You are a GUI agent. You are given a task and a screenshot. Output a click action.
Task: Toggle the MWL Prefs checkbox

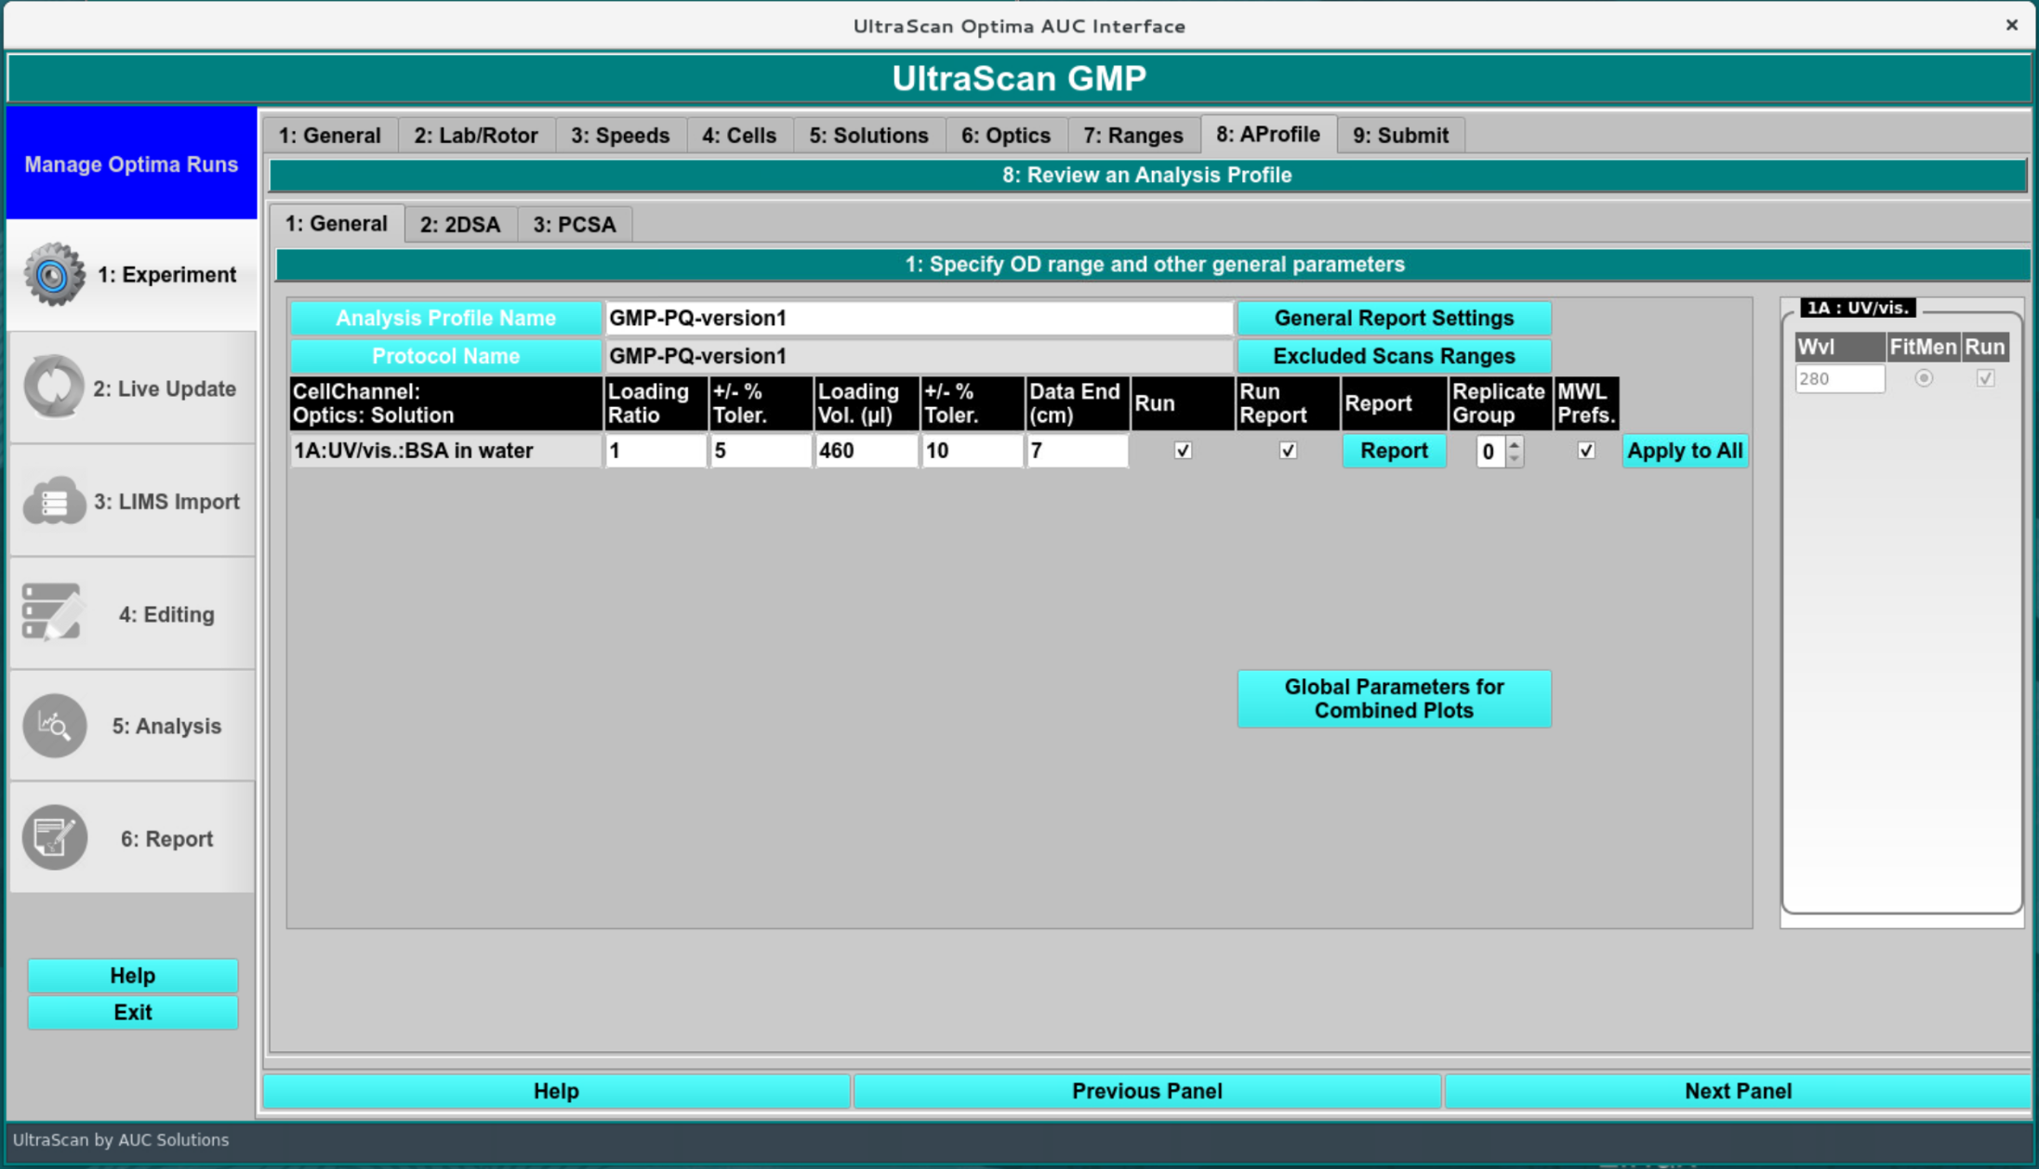[x=1586, y=451]
